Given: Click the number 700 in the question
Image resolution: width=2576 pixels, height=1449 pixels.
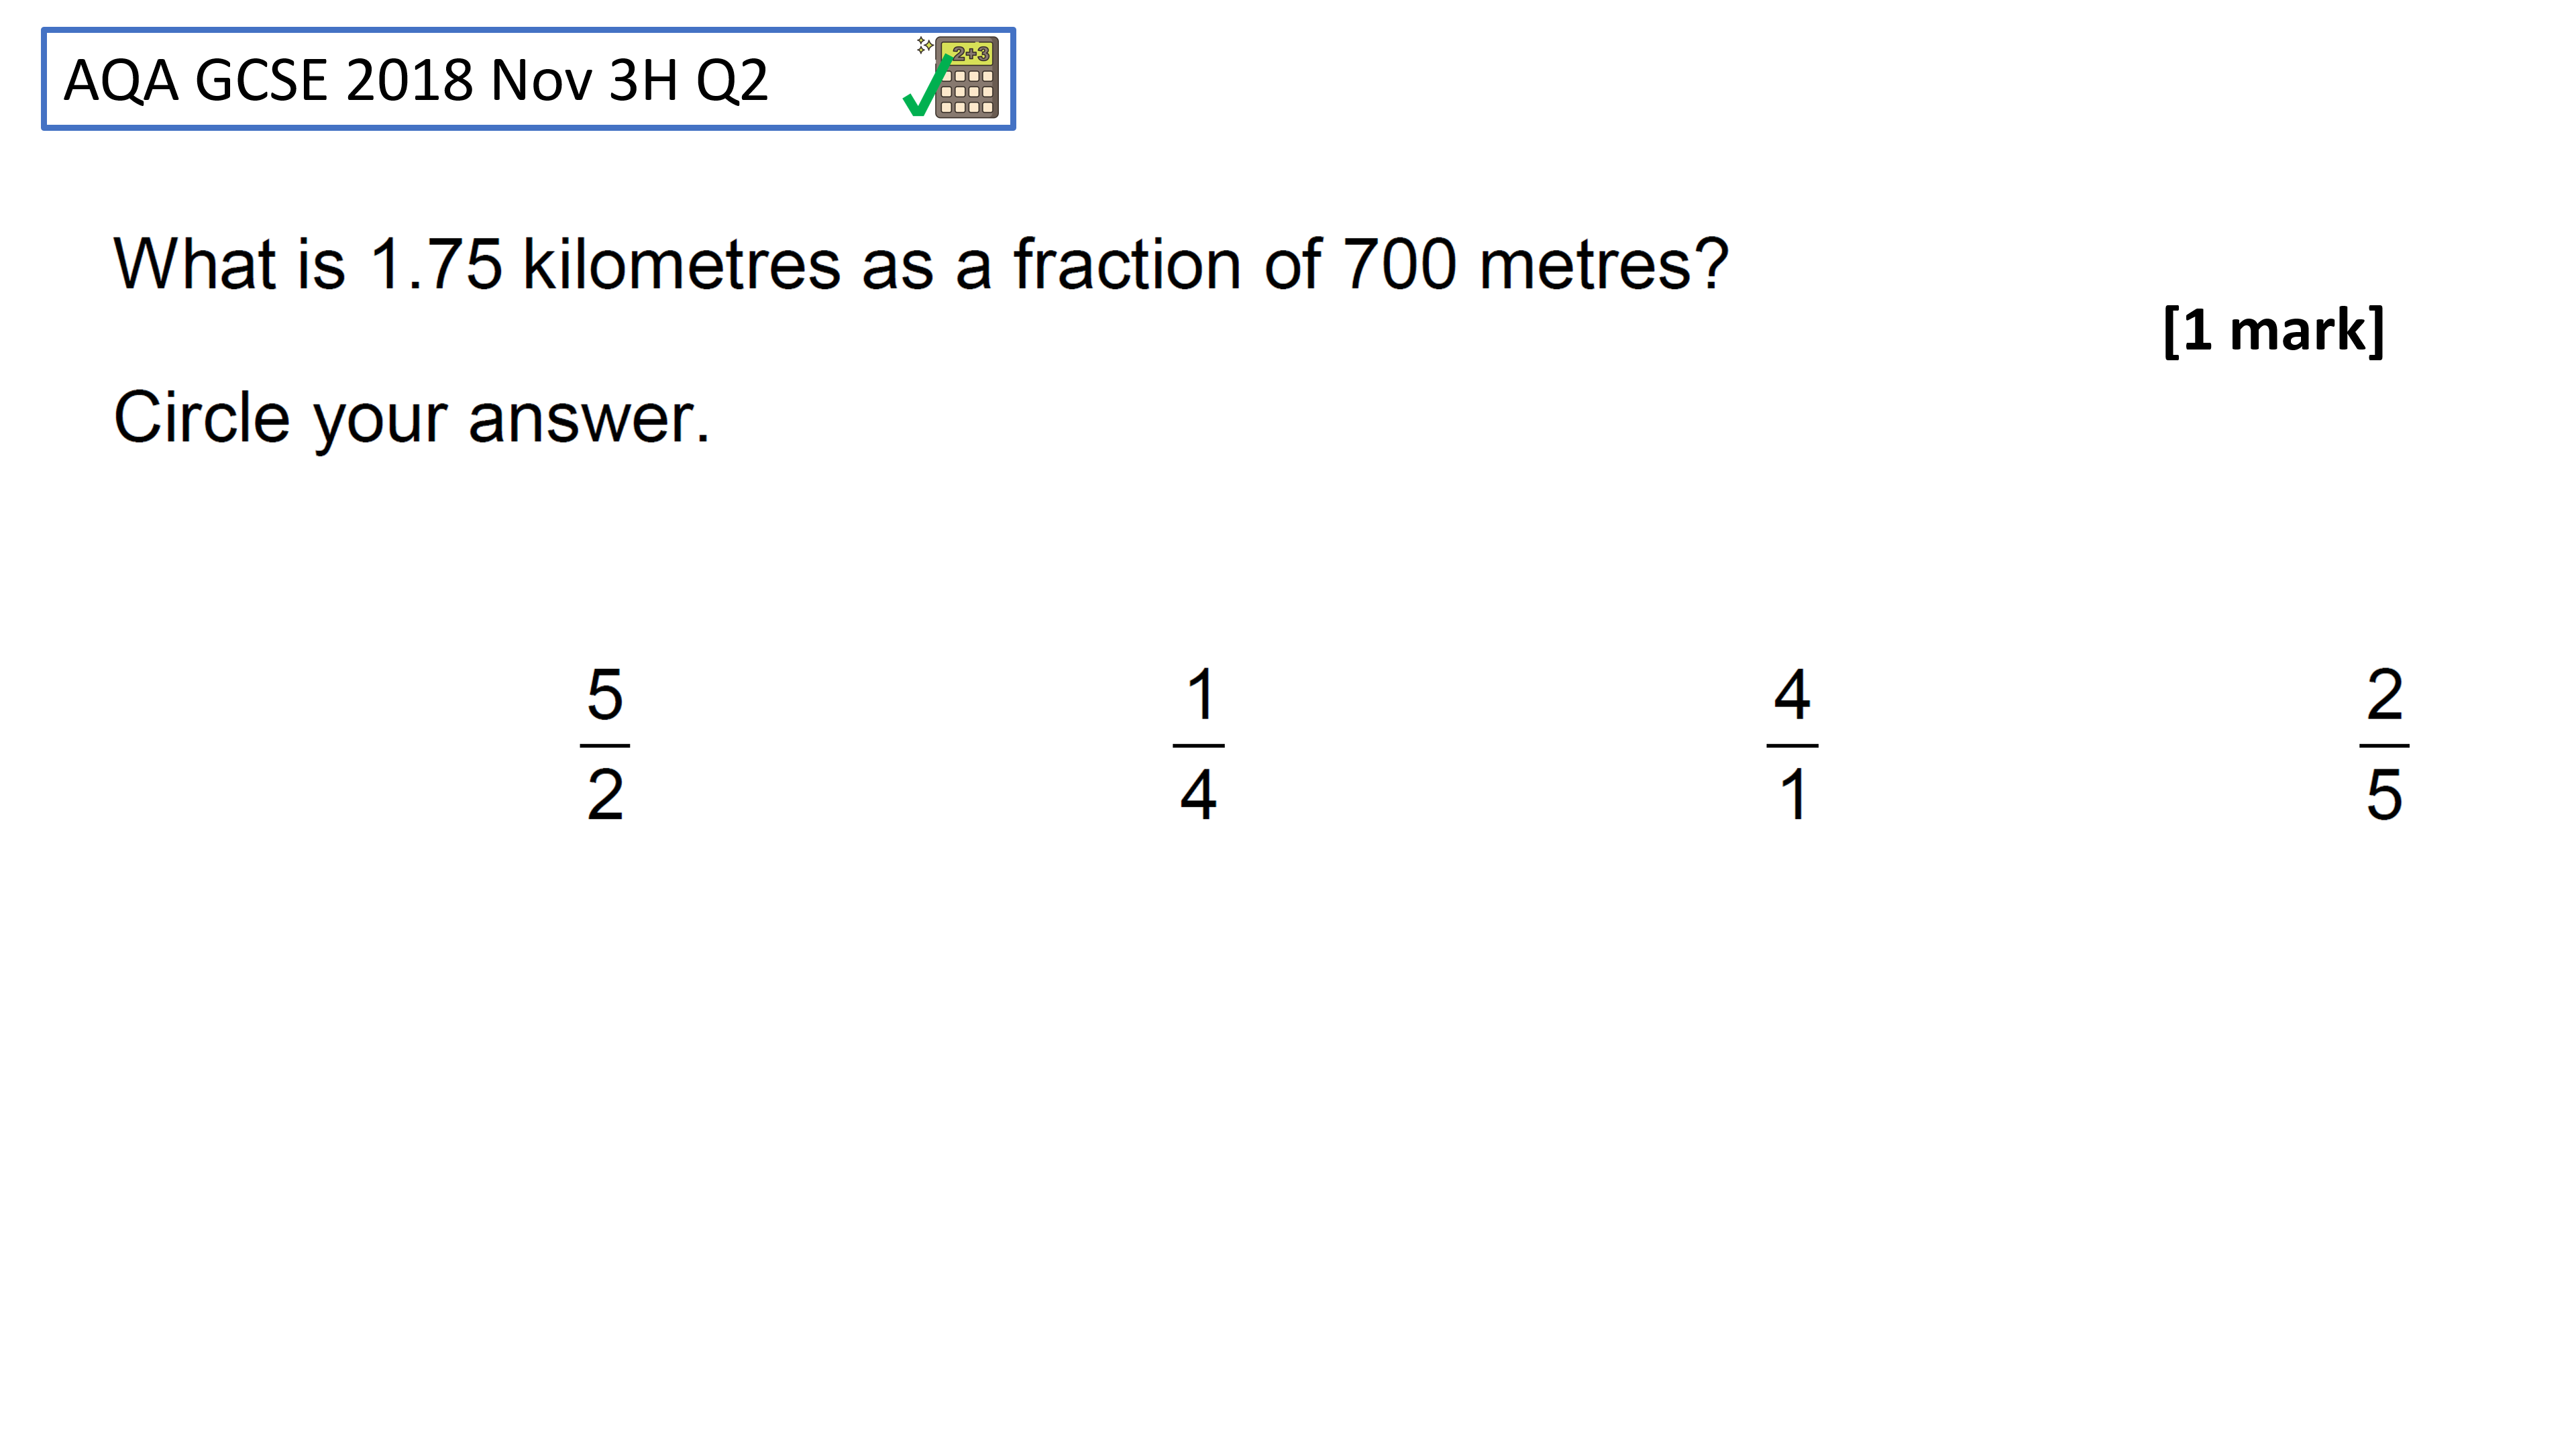Looking at the screenshot, I should [x=1399, y=265].
